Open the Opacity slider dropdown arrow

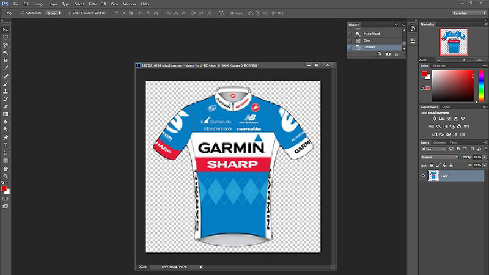click(485, 157)
